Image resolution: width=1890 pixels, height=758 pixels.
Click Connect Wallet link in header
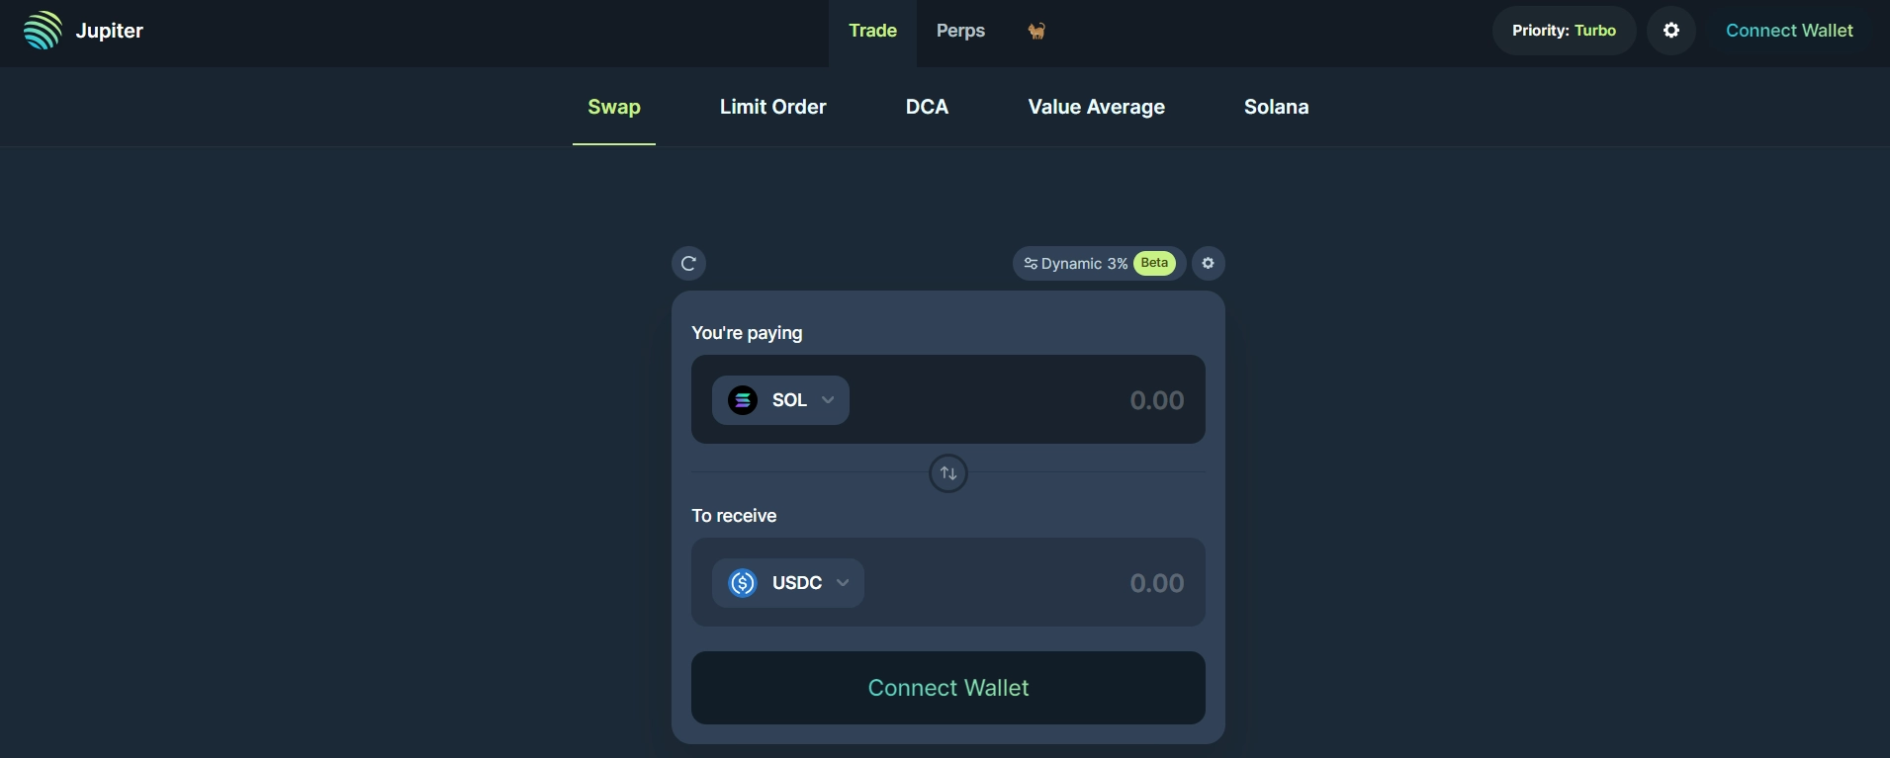pyautogui.click(x=1789, y=31)
